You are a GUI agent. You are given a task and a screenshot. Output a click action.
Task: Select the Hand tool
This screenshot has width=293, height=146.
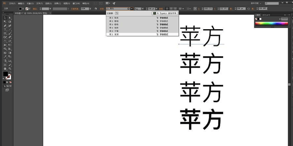tap(5, 69)
